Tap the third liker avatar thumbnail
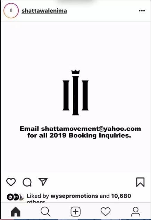The width and height of the screenshot is (151, 220). pos(21,197)
